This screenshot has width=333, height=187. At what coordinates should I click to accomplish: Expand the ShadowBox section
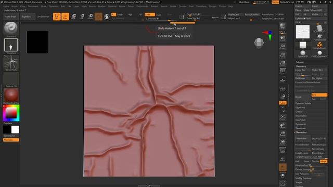(x=301, y=116)
